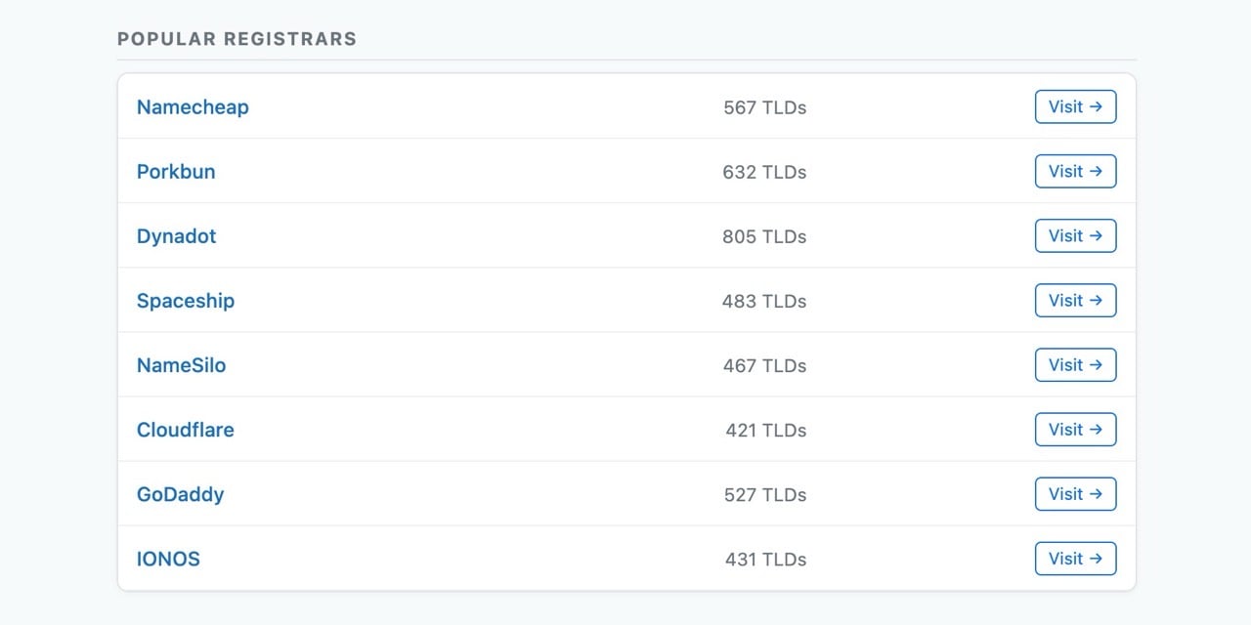Click Visit button in IONOS row

coord(1075,559)
